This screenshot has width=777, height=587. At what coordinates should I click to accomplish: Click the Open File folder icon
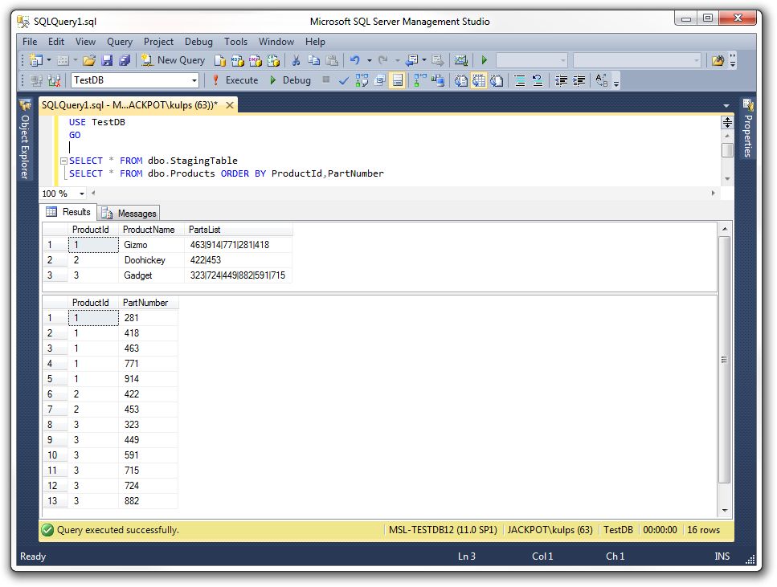click(x=89, y=60)
